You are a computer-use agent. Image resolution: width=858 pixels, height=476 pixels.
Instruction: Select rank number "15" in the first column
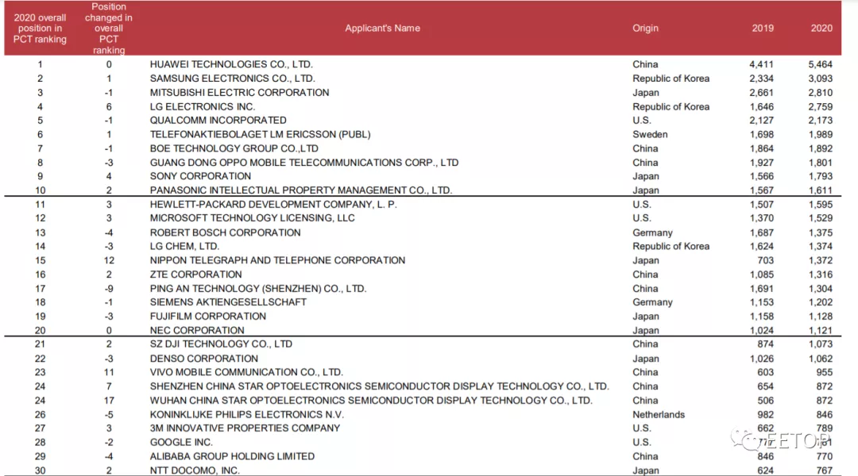(40, 261)
